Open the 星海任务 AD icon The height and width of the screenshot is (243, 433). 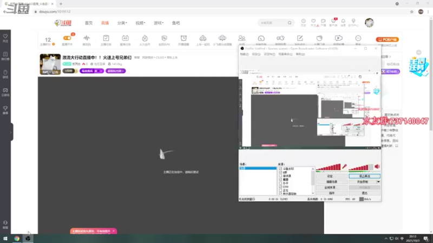(125, 38)
